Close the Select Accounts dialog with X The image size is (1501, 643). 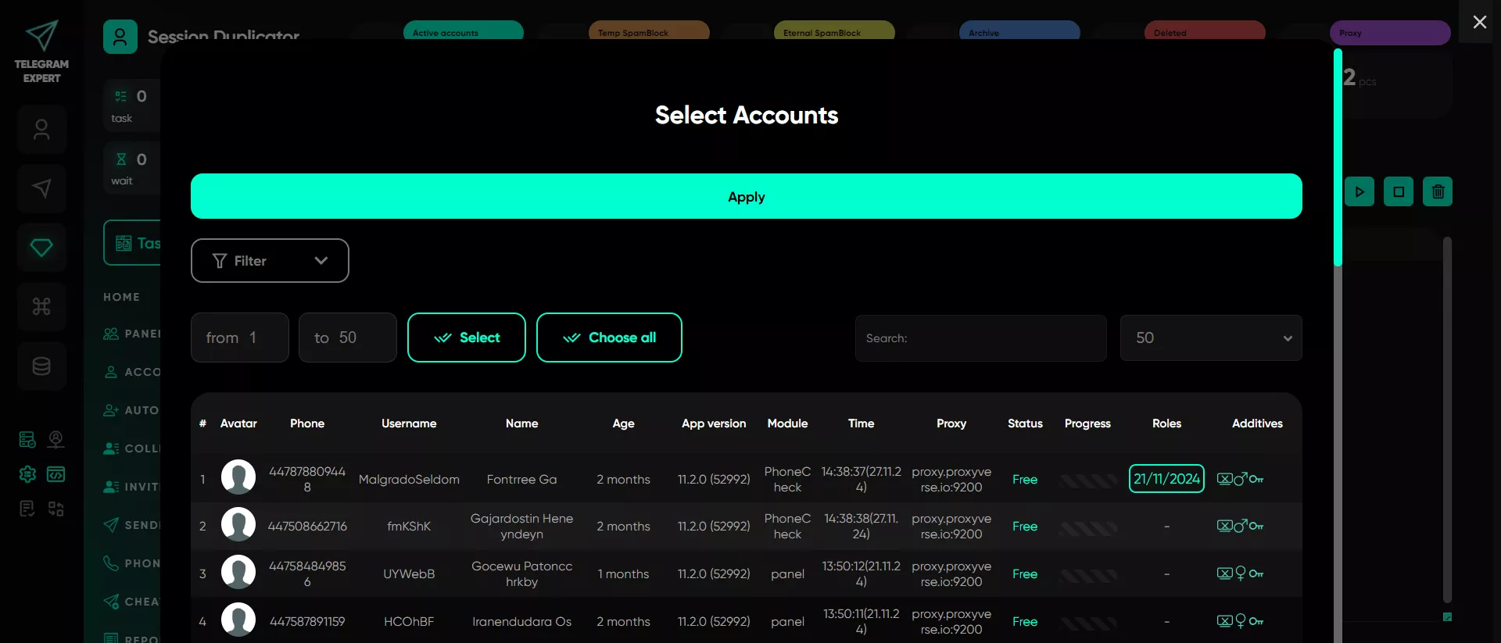(x=1479, y=22)
